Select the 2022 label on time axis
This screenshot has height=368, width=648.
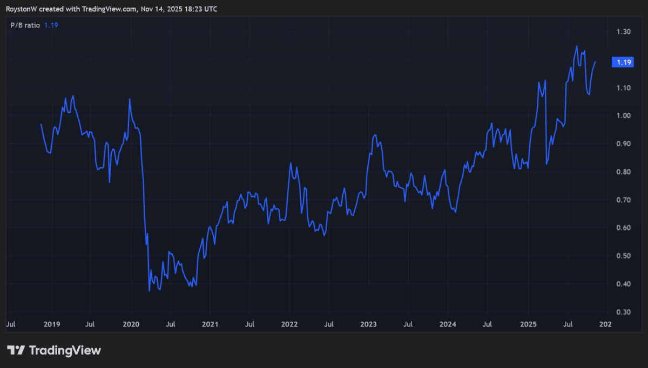point(289,324)
